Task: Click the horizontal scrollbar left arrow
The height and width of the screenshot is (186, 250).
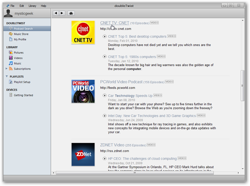Action: 54,173
